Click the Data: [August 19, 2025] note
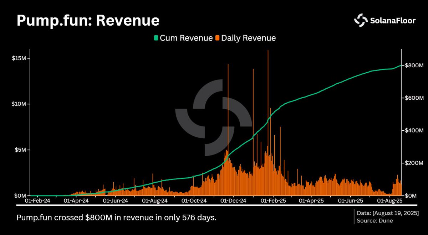Viewport: 428px width, 235px height. (x=388, y=213)
